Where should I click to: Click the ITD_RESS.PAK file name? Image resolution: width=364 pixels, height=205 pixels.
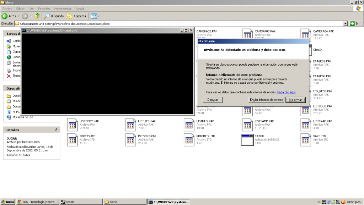tap(322, 91)
